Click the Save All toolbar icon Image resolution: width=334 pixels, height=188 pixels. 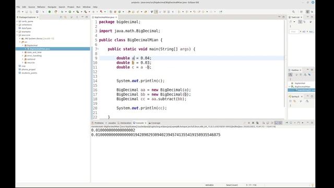click(x=31, y=11)
